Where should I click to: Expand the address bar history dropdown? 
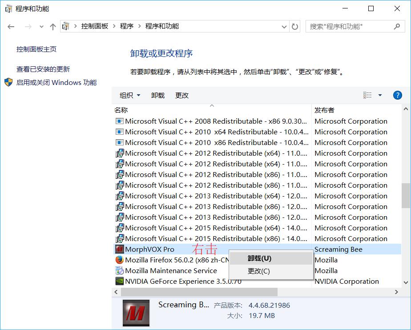coord(284,27)
